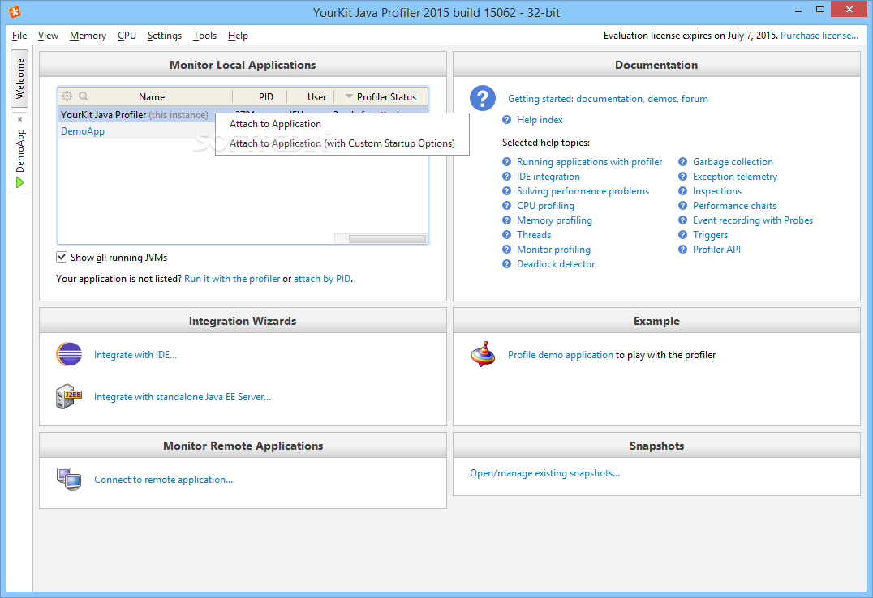873x598 pixels.
Task: Select YourKit Java Profiler (this instance) row
Action: tap(136, 114)
